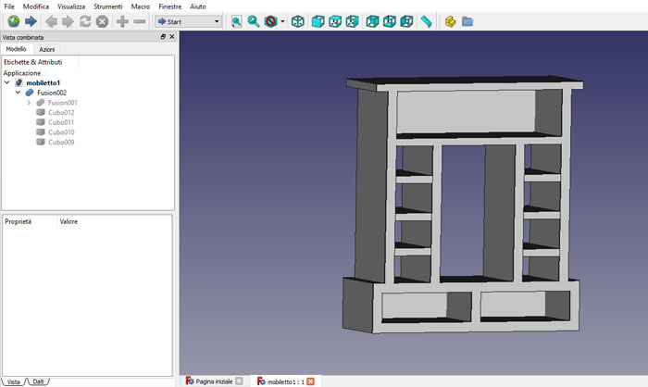
Task: Switch to the Azioni tab
Action: (46, 49)
